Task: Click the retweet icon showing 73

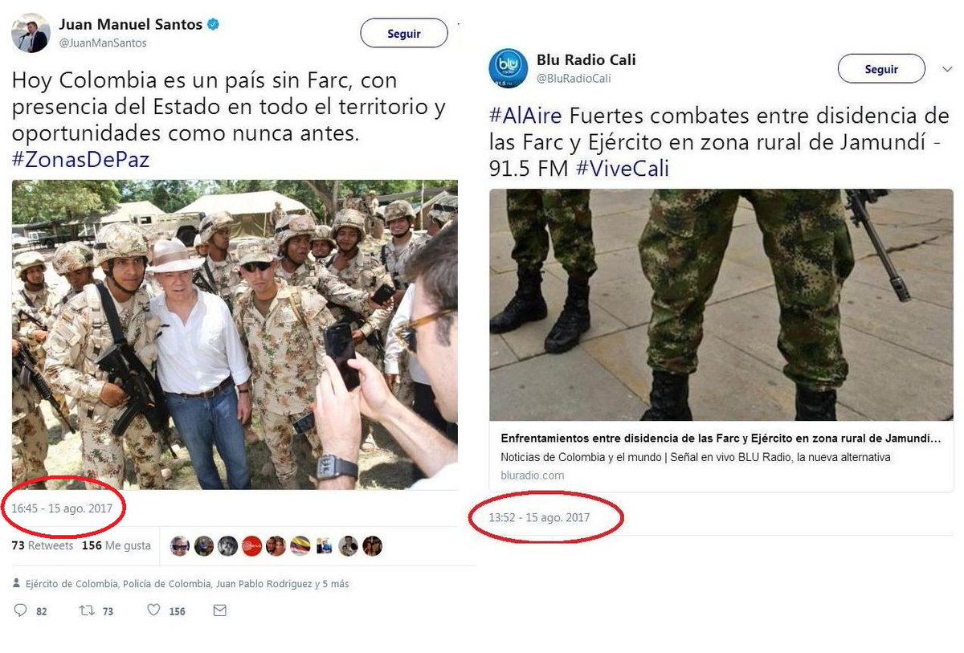Action: point(86,611)
